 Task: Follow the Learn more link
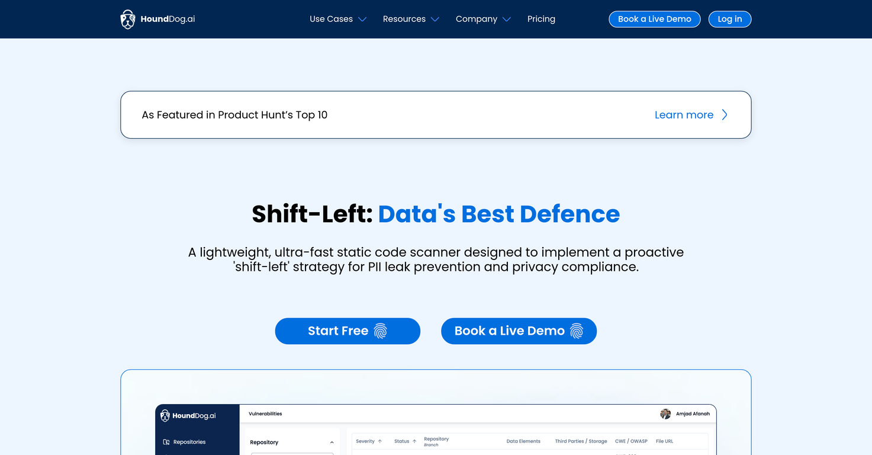point(684,115)
